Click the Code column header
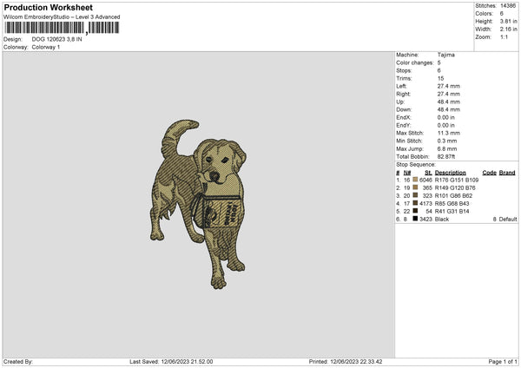 pyautogui.click(x=489, y=173)
